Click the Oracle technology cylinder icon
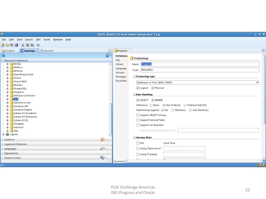This screenshot has height=199, width=266. [11, 78]
